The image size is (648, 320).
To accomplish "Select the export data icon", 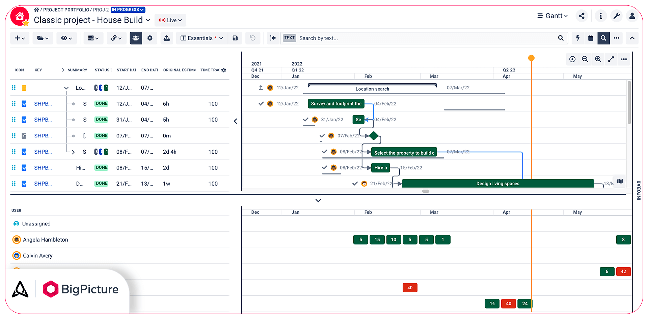I will click(x=167, y=38).
